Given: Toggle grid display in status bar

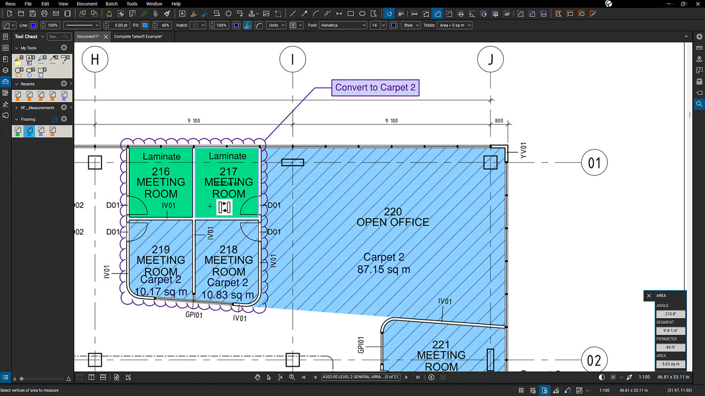Looking at the screenshot, I should click(521, 390).
